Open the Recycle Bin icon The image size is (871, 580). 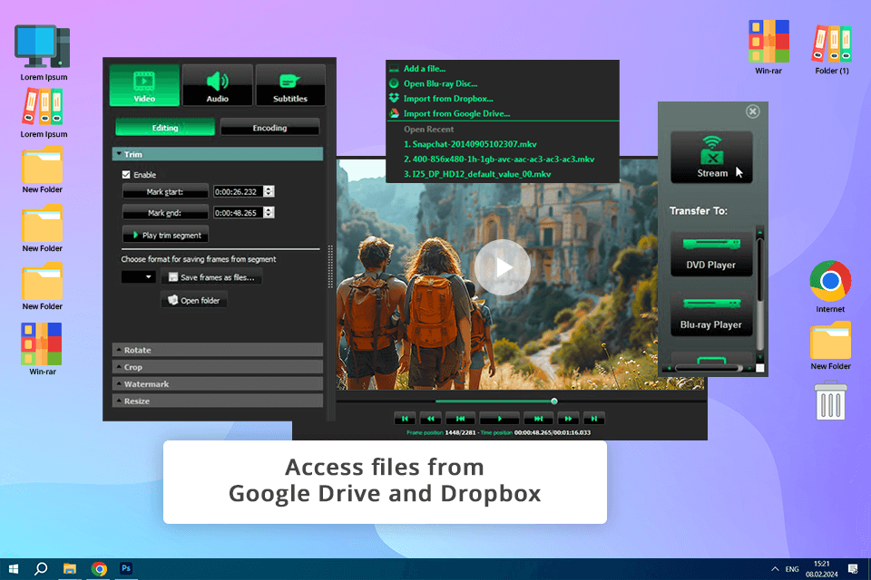pos(830,400)
